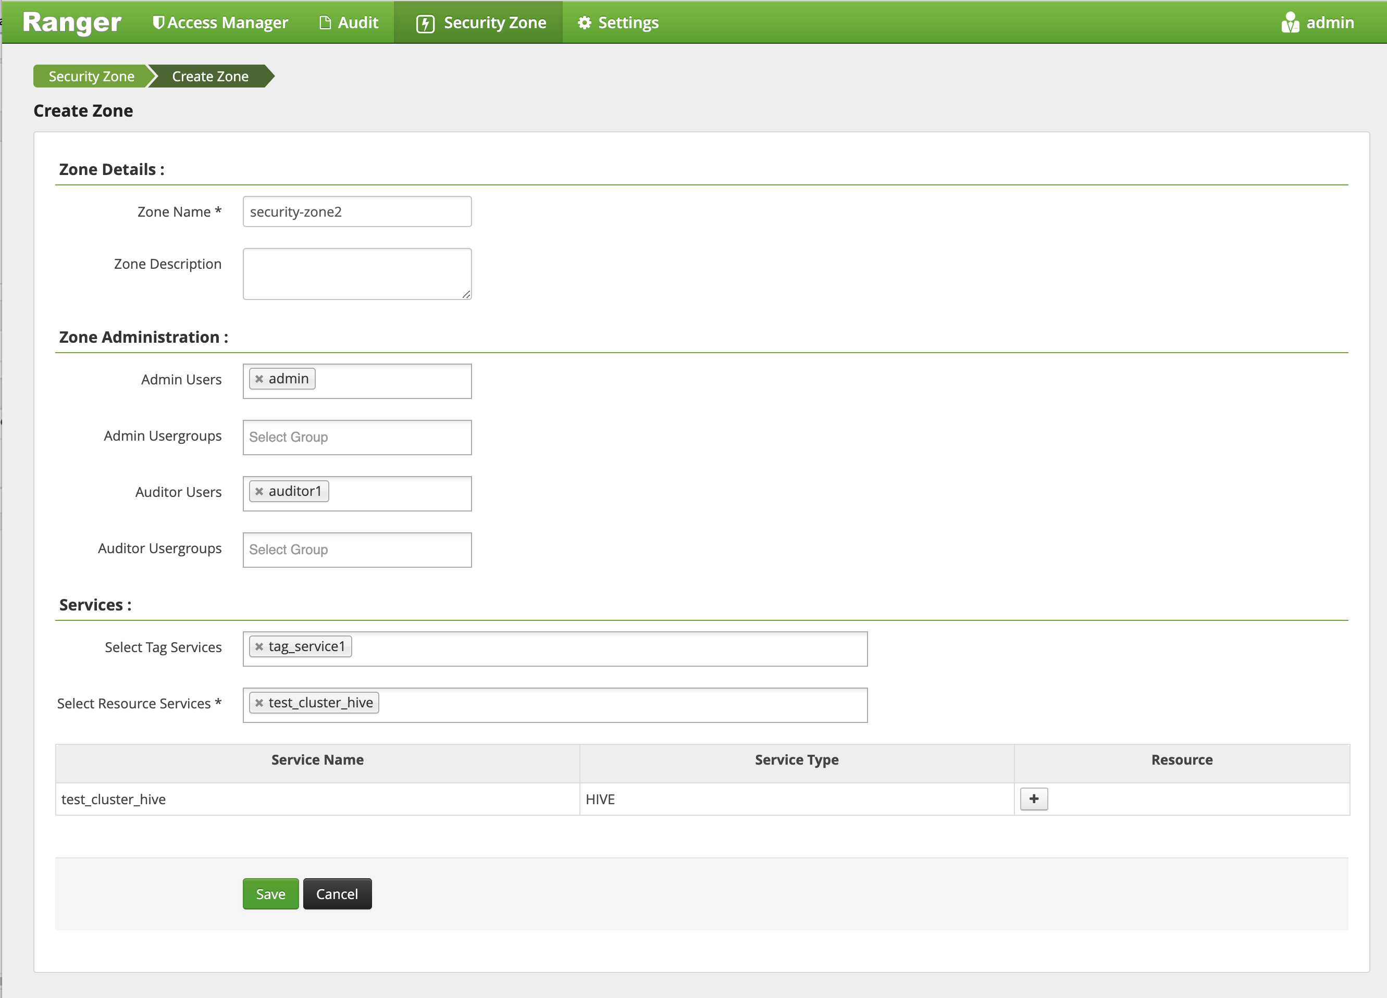Focus the Zone Name input field
The image size is (1387, 998).
(357, 211)
